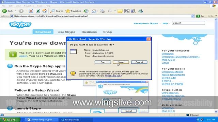This screenshot has width=218, height=122.
Task: Click the Forward arrow icon
Action: pos(21,11)
